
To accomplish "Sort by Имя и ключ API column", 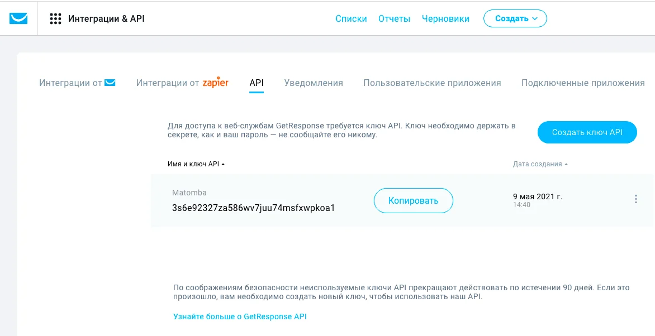I will [x=196, y=165].
